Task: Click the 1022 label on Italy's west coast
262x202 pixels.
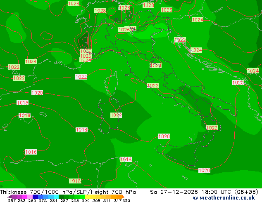Action: [x=152, y=86]
